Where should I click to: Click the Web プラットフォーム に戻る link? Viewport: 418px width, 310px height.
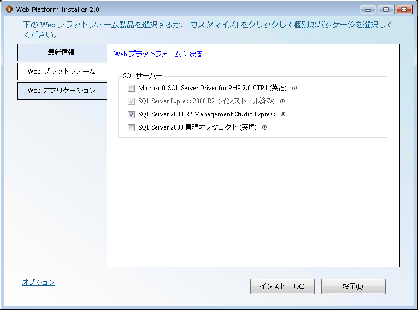[158, 54]
